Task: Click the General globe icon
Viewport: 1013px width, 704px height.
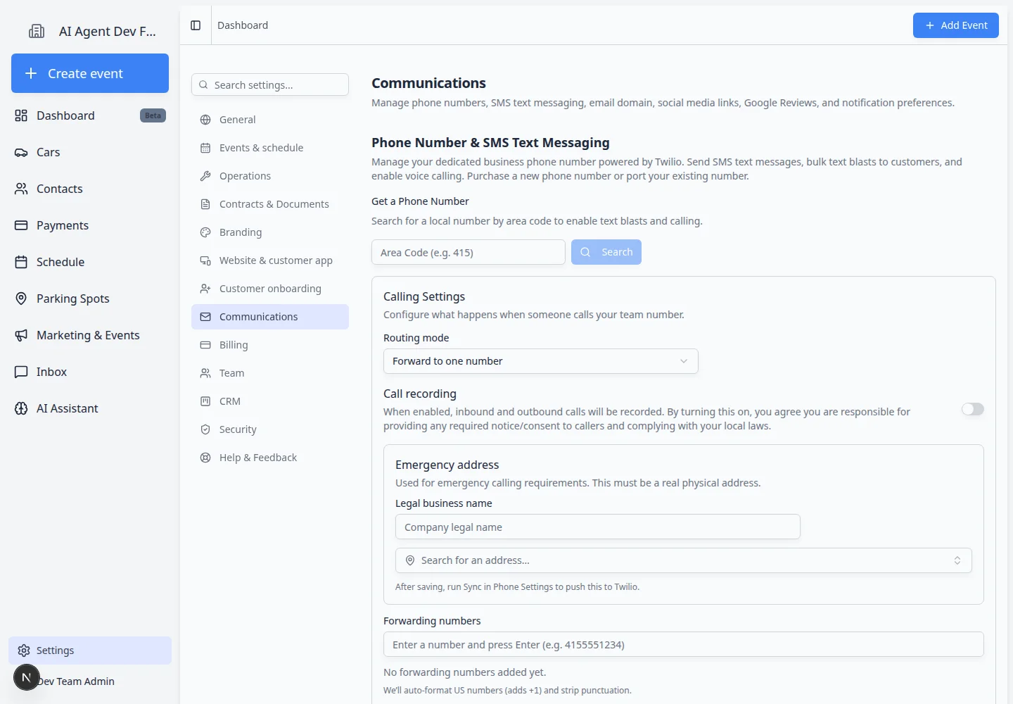Action: 205,120
